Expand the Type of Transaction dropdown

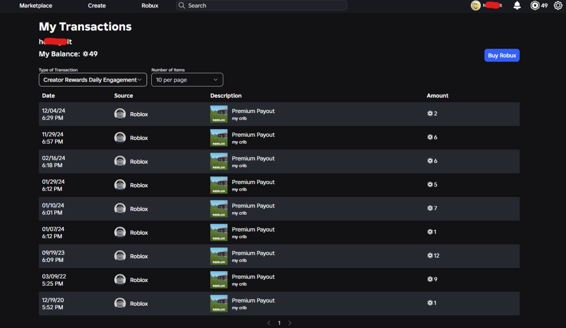click(93, 80)
